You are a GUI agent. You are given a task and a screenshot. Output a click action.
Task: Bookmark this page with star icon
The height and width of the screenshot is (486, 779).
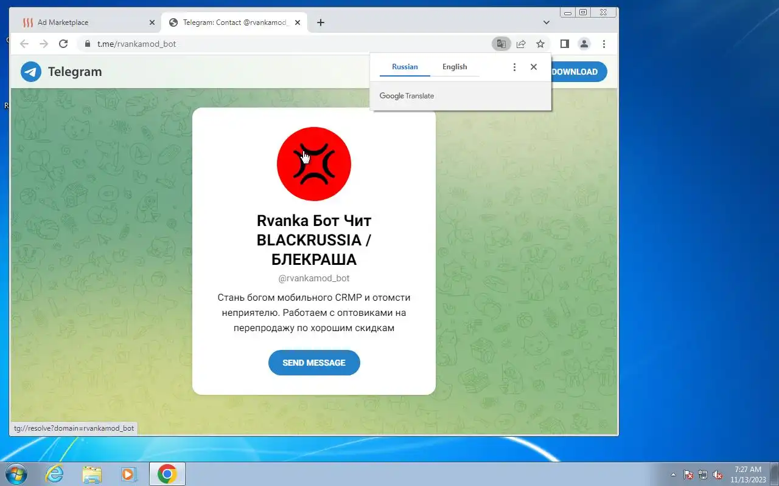click(540, 44)
